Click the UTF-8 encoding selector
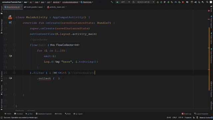Viewport: 213px width, 120px height. pyautogui.click(x=181, y=118)
